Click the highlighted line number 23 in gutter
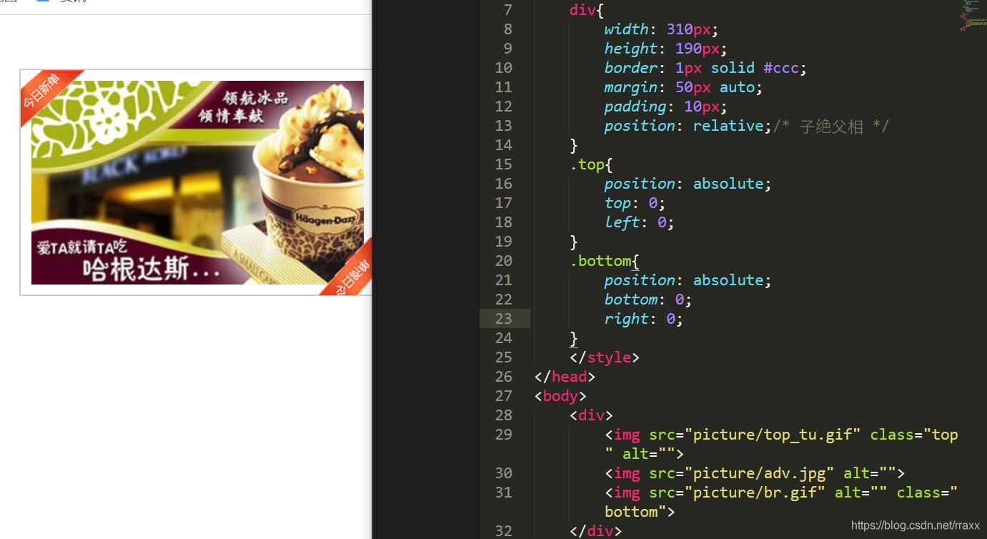 [x=503, y=318]
